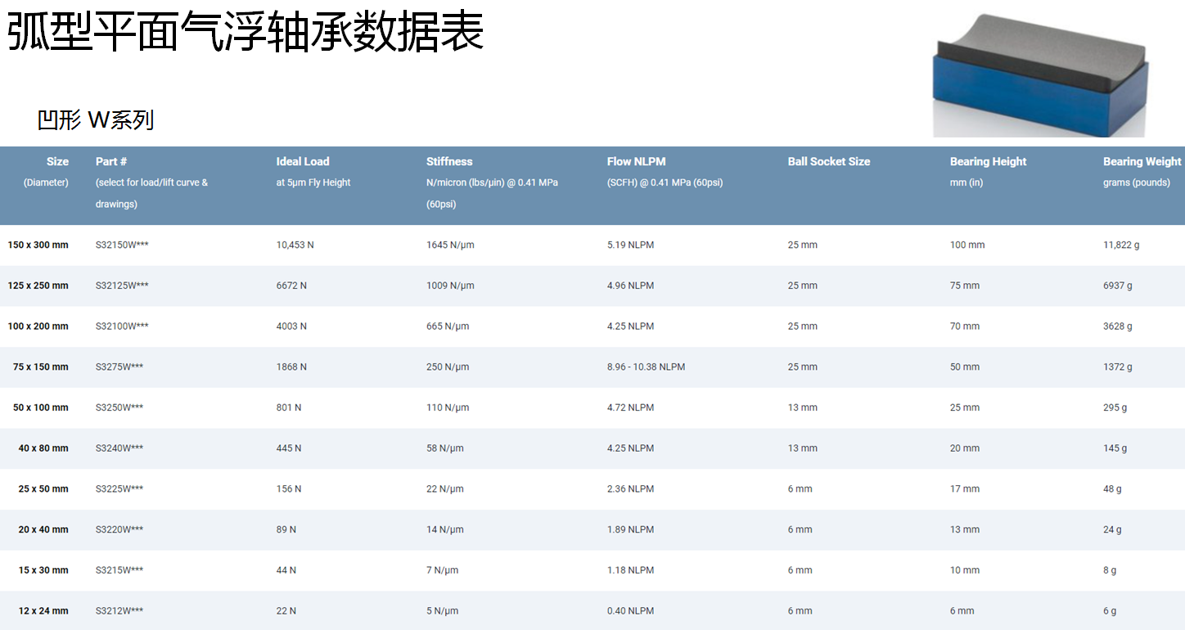Select part S32100W*** for drawings
1185x630 pixels.
point(122,326)
